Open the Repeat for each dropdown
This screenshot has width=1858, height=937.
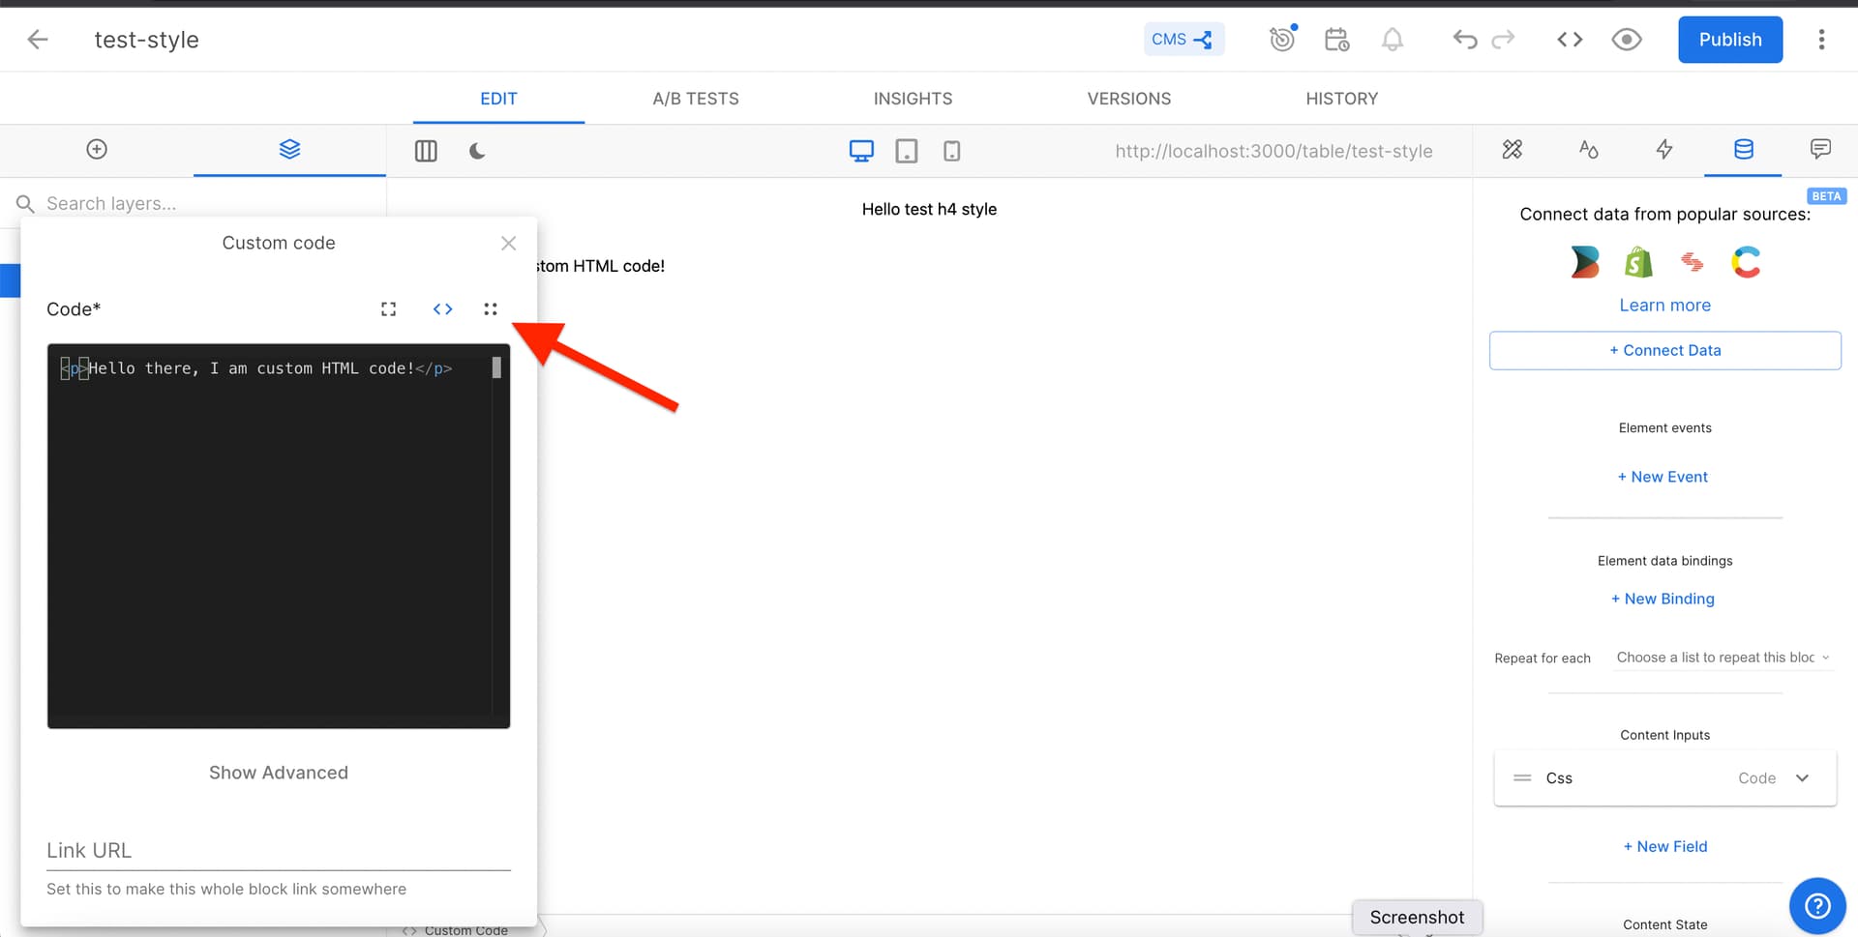coord(1723,658)
